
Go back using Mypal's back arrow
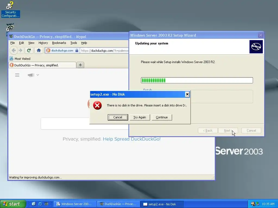point(14,51)
